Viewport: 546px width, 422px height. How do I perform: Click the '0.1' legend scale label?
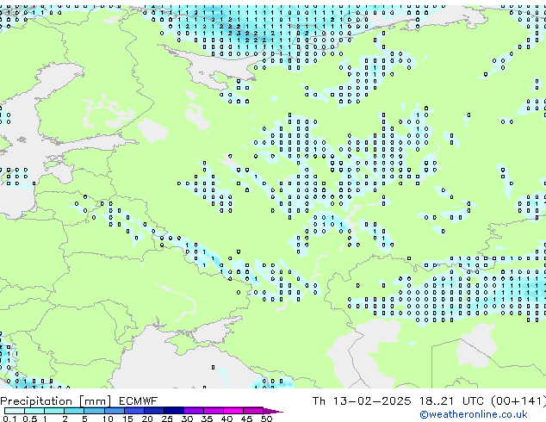9,419
